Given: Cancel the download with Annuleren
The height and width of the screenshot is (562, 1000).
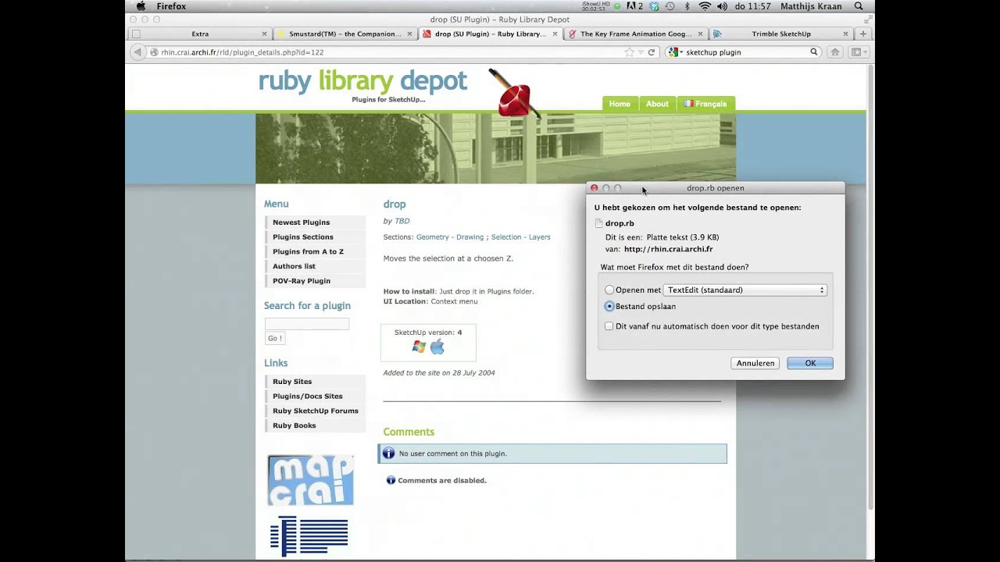Looking at the screenshot, I should pyautogui.click(x=755, y=363).
